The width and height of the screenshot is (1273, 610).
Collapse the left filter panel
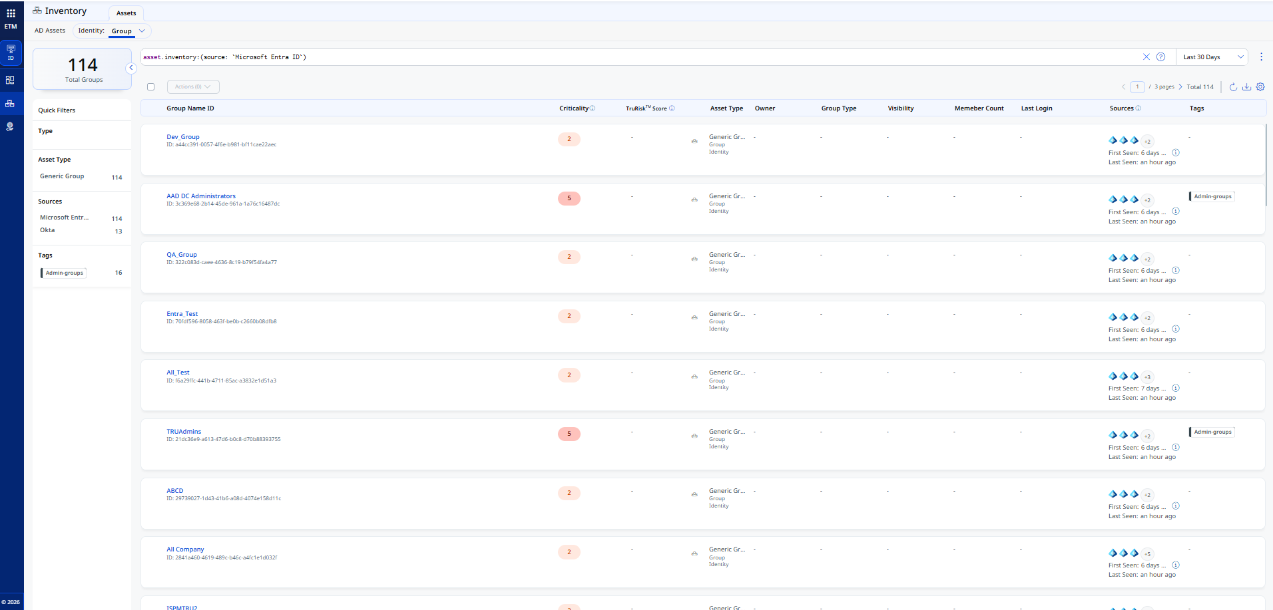coord(131,68)
